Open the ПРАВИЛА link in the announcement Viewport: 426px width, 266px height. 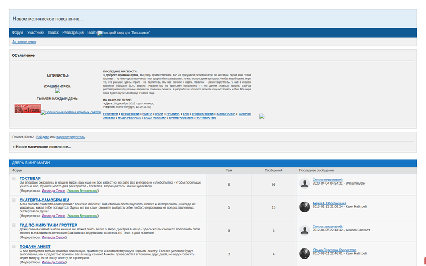point(173,114)
